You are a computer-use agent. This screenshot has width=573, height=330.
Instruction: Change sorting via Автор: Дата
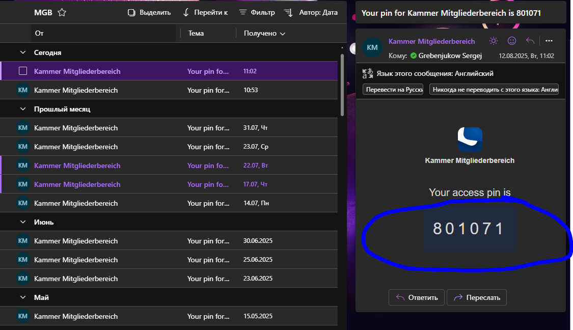tap(311, 12)
